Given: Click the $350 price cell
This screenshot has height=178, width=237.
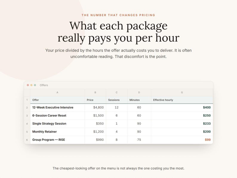Looking at the screenshot, I should [96, 124].
